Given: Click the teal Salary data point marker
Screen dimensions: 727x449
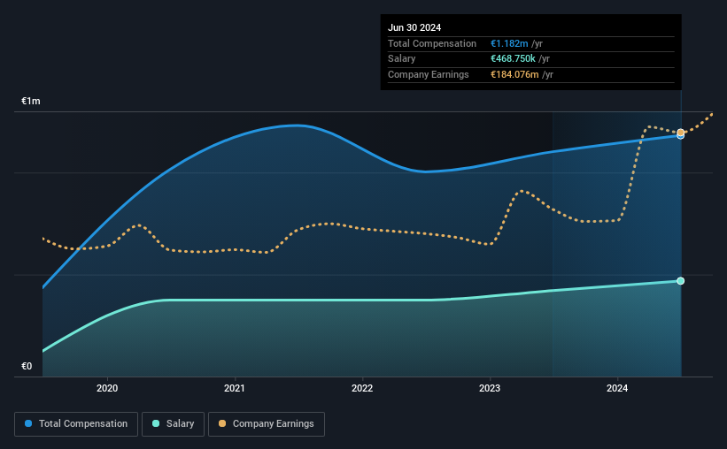Looking at the screenshot, I should (680, 281).
